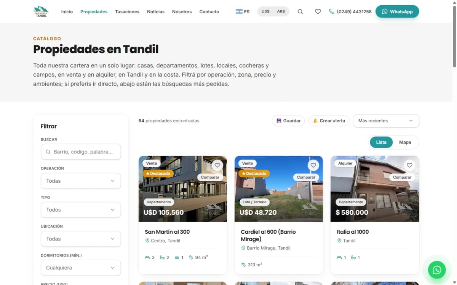Switch currency to AR$

pos(281,12)
